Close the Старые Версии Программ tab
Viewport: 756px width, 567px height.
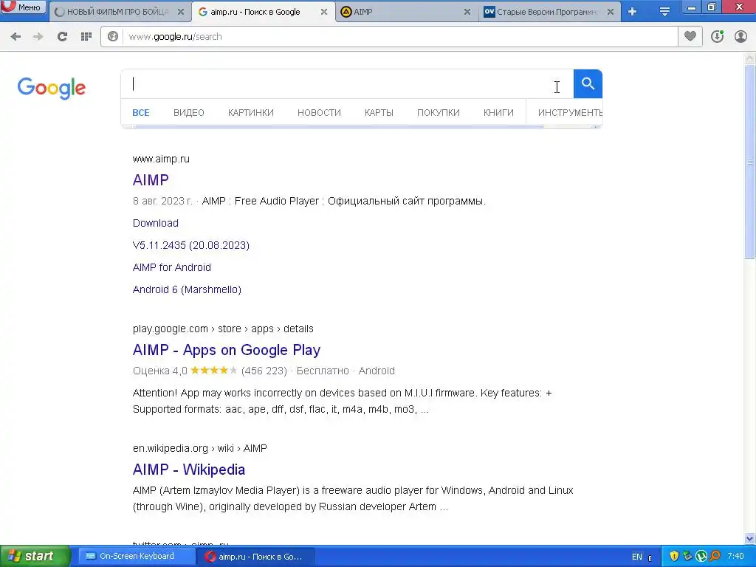click(x=611, y=12)
